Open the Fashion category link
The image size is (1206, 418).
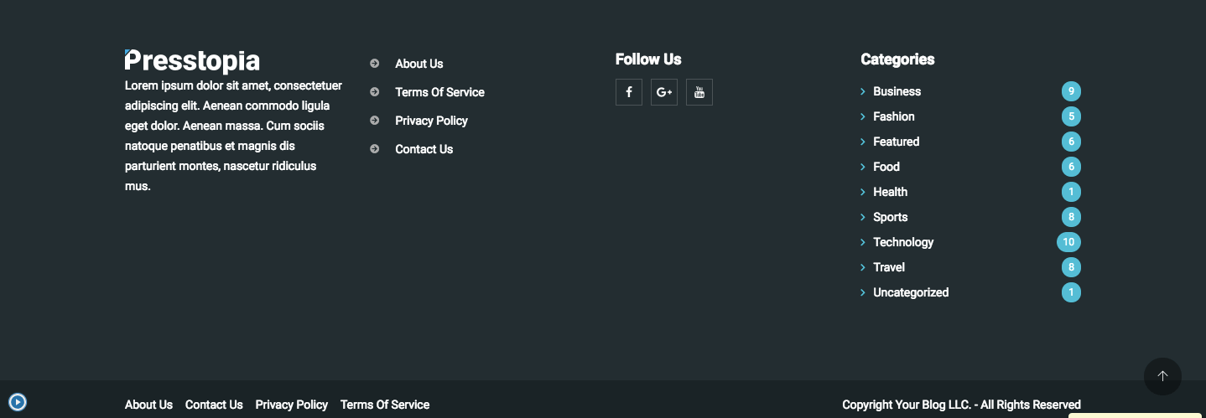click(893, 116)
